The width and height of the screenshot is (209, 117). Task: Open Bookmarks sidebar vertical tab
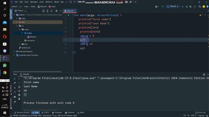[11, 103]
